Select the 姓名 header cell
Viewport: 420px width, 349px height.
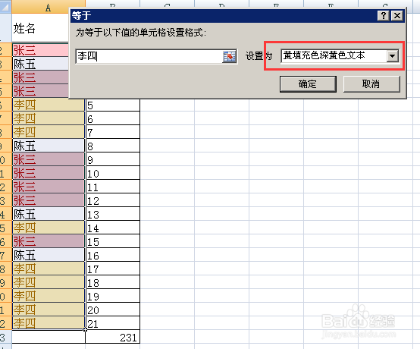click(x=40, y=28)
